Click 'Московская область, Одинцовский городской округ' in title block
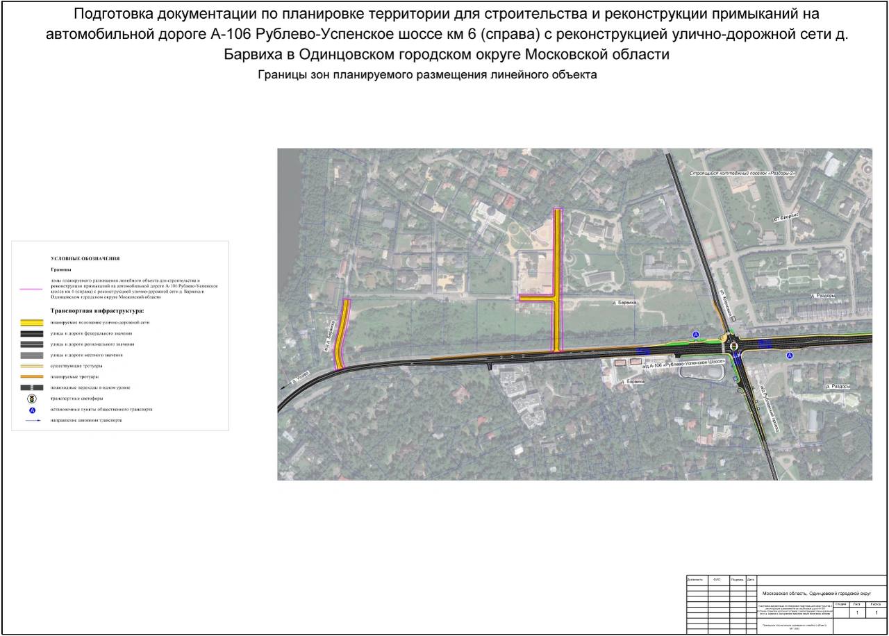The height and width of the screenshot is (636, 889). point(817,594)
